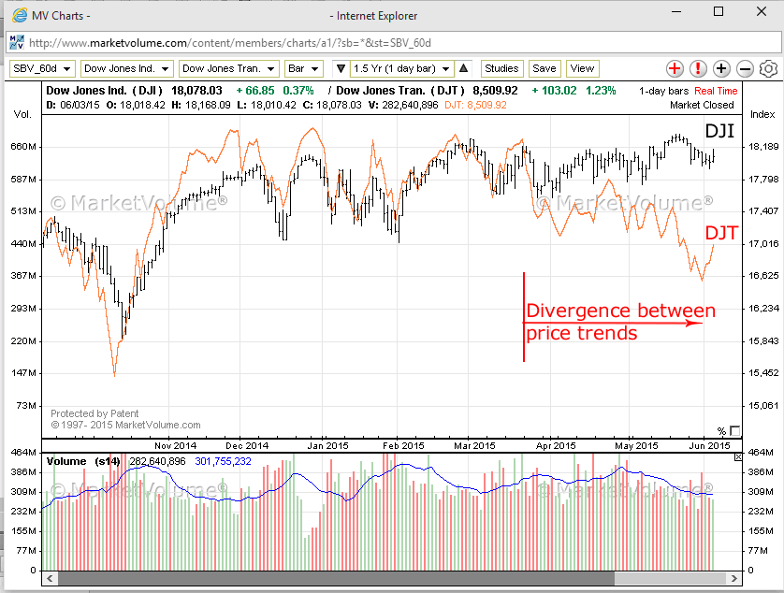
Task: Click the Studies button
Action: tap(501, 68)
